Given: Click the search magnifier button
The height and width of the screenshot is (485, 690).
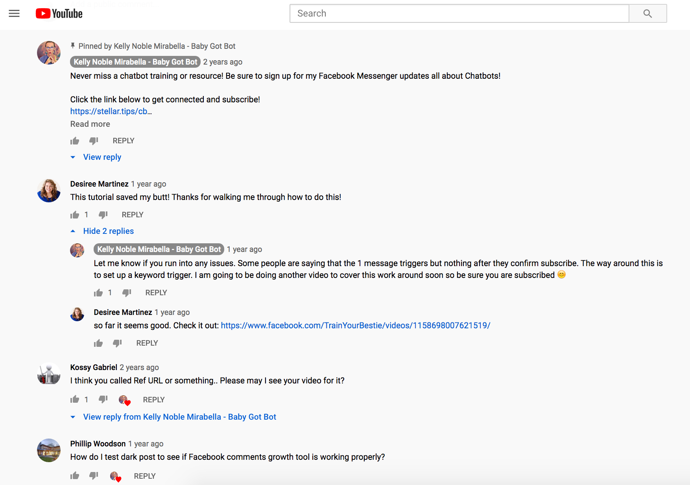Looking at the screenshot, I should click(x=648, y=14).
